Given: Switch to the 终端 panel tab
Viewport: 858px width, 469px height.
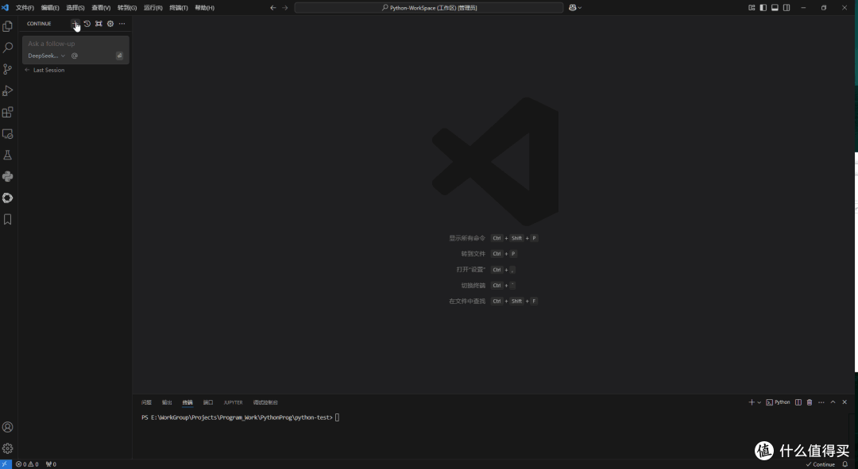Looking at the screenshot, I should click(x=187, y=402).
